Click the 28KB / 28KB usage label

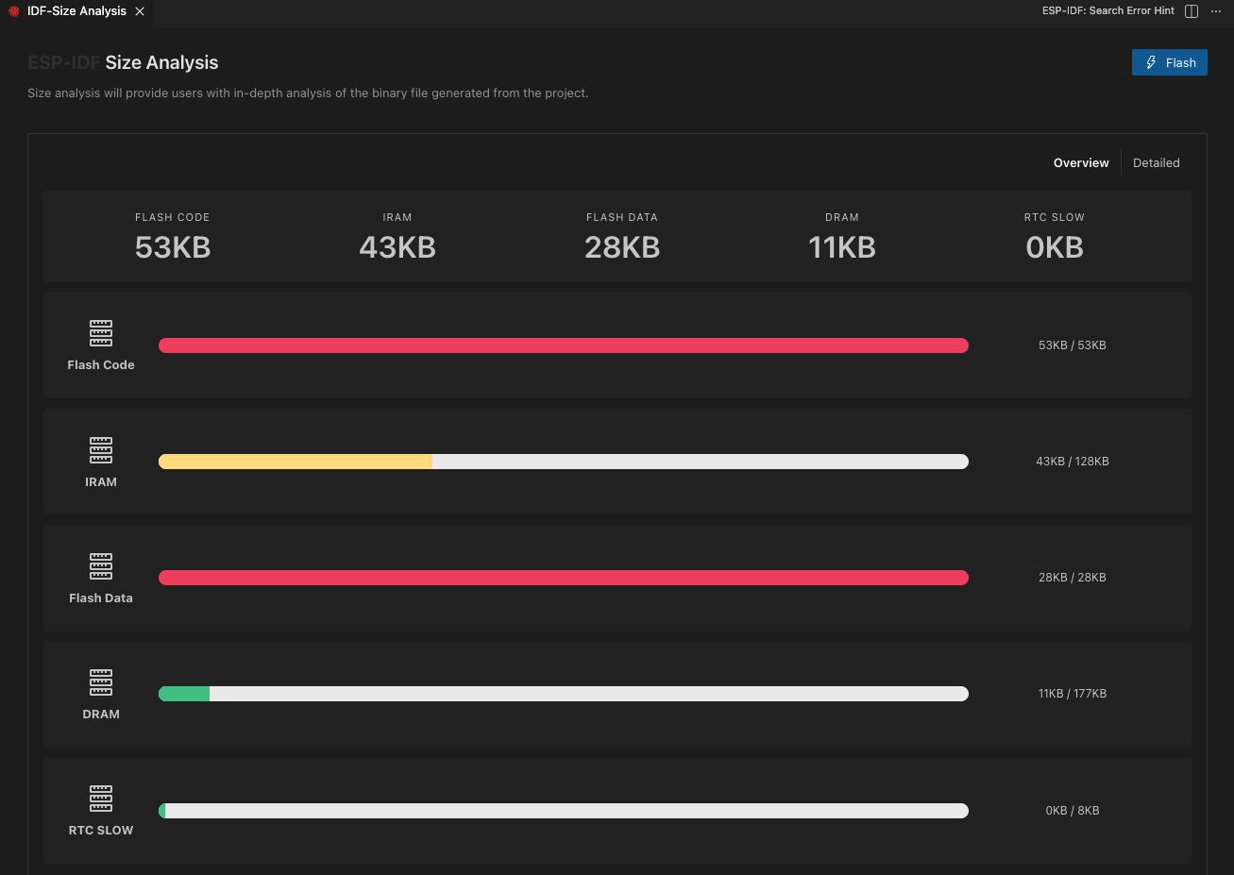(1072, 578)
